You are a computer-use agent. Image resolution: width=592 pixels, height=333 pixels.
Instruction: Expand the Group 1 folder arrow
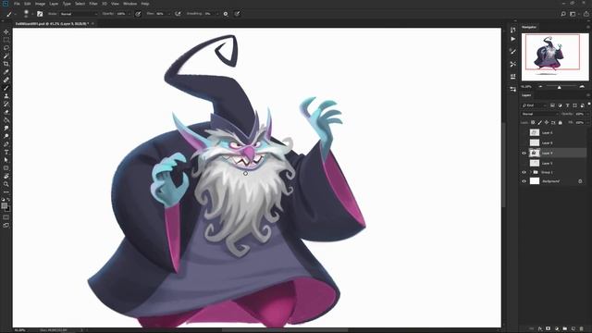click(x=530, y=172)
